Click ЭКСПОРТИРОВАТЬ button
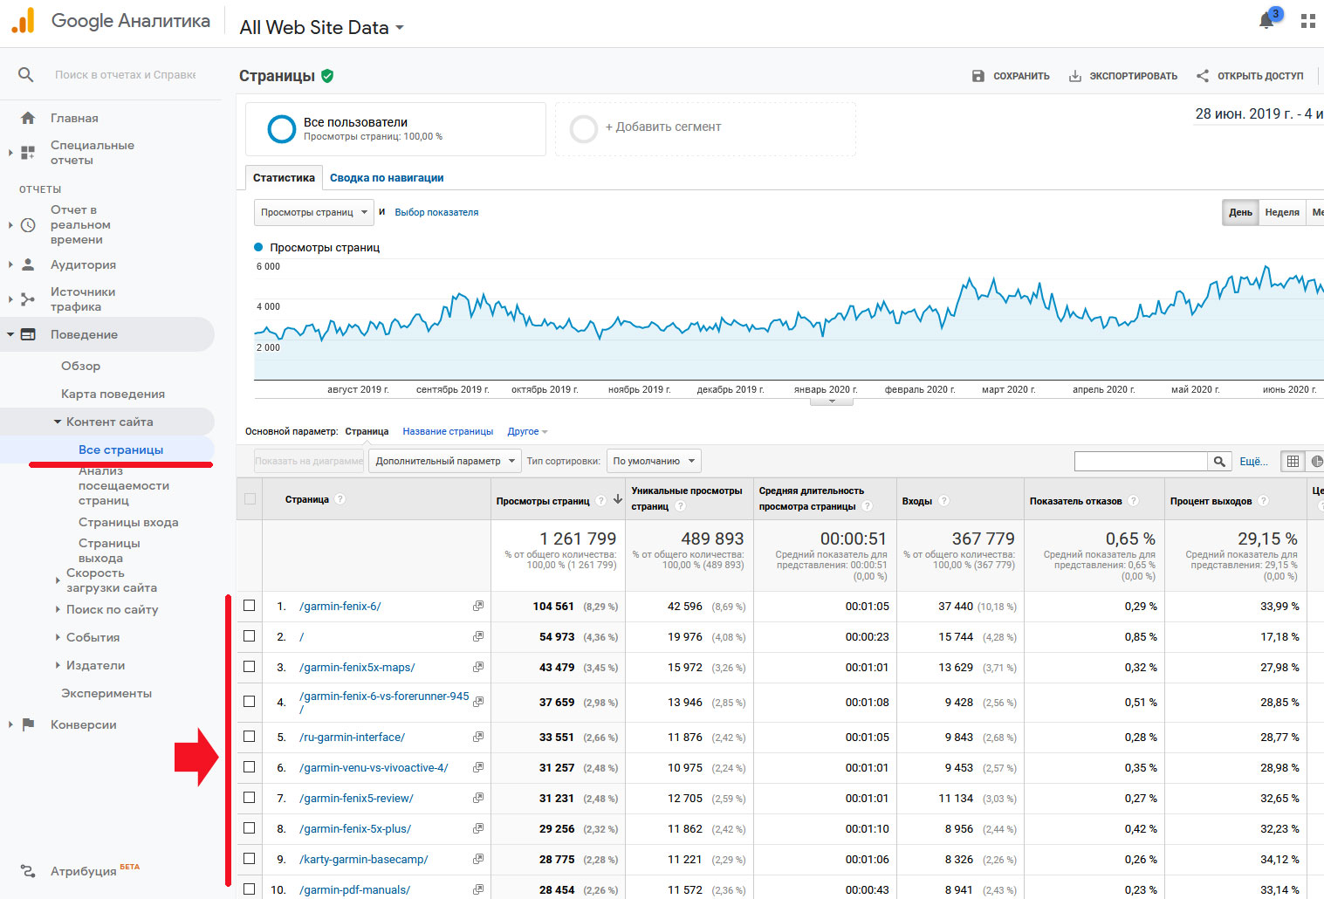 click(1123, 76)
